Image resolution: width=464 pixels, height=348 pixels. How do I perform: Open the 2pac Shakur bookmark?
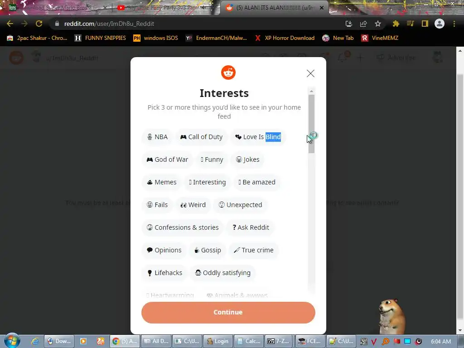coord(37,38)
